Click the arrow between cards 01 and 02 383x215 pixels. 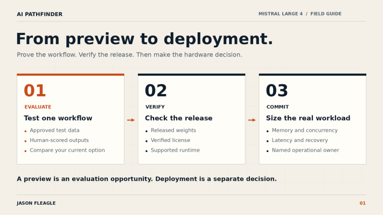point(131,120)
